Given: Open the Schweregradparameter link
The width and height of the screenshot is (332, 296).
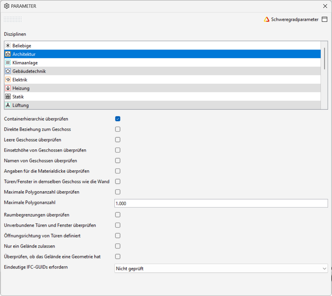Looking at the screenshot, I should 295,19.
